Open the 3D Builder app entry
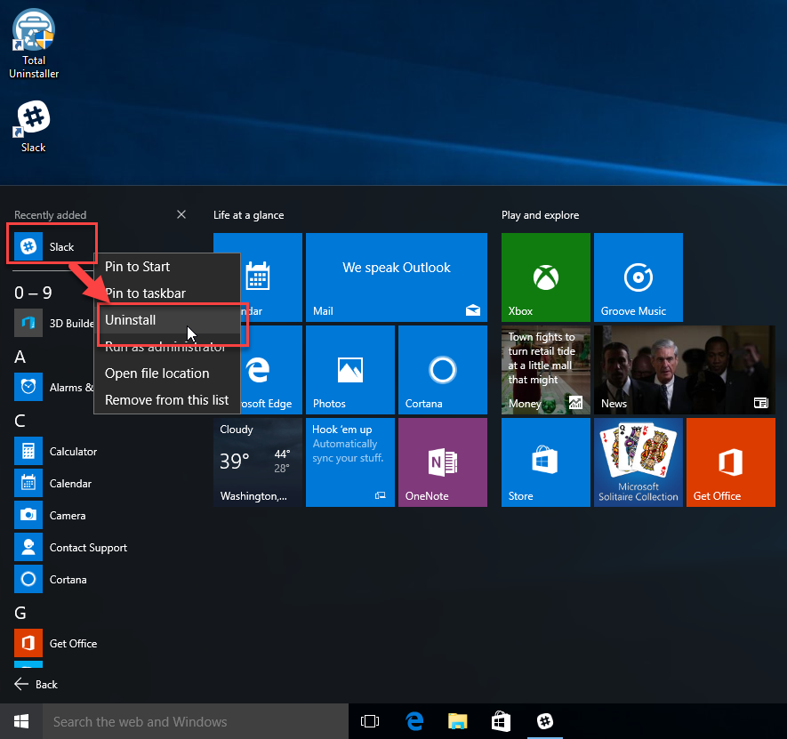Screen dimensions: 787x739 [x=53, y=324]
